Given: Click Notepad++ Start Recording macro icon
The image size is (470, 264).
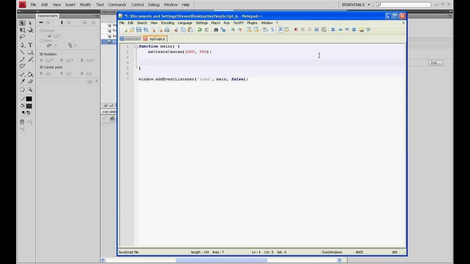Looking at the screenshot, I should tap(296, 30).
